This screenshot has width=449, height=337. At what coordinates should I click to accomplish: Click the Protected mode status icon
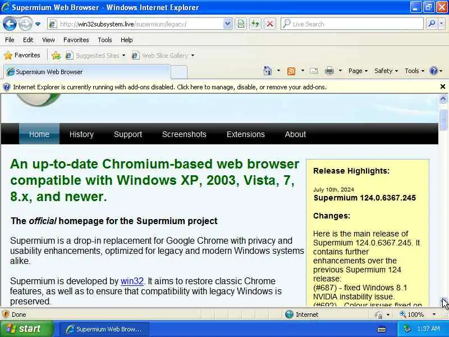click(x=378, y=315)
